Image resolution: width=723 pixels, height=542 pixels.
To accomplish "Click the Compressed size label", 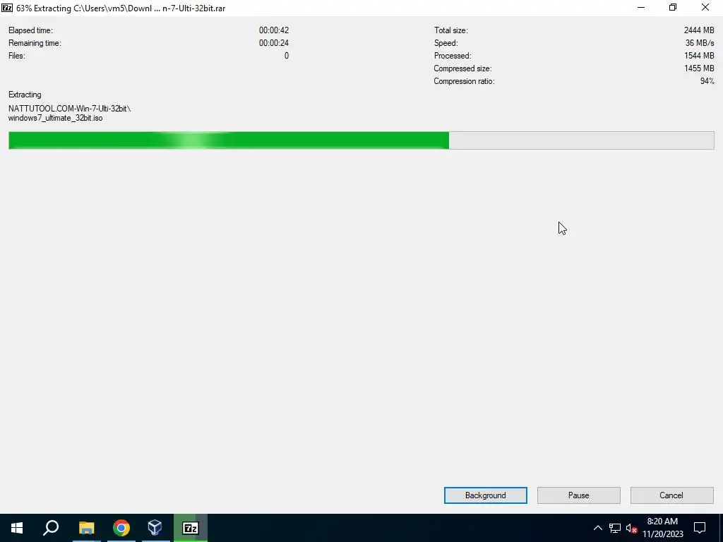I will 462,68.
